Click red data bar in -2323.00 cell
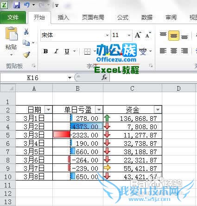 (62, 135)
